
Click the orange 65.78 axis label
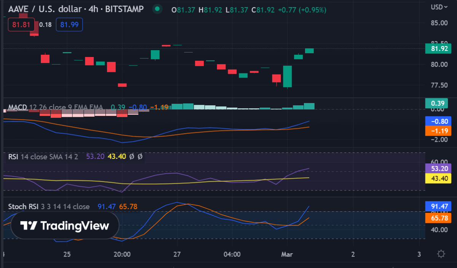tap(439, 218)
